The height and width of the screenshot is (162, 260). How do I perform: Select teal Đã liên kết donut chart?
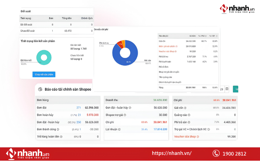tap(44, 58)
